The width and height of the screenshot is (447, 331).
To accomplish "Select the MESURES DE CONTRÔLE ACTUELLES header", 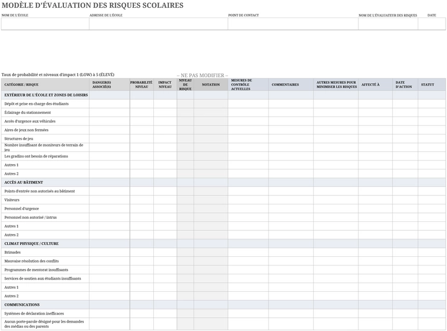I will [x=248, y=84].
